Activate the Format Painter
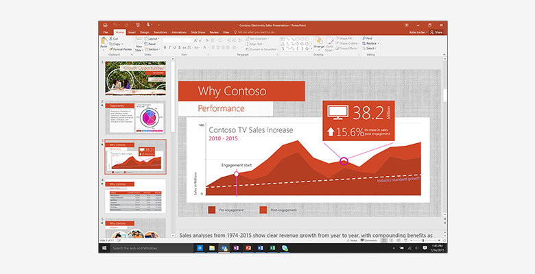Screen dimensions: 535x274 tap(121, 49)
